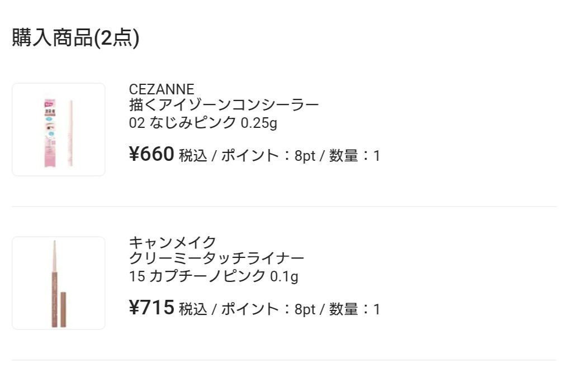The image size is (568, 378).
Task: Open the キャンメイク liner product thumbnail
Action: pyautogui.click(x=59, y=283)
